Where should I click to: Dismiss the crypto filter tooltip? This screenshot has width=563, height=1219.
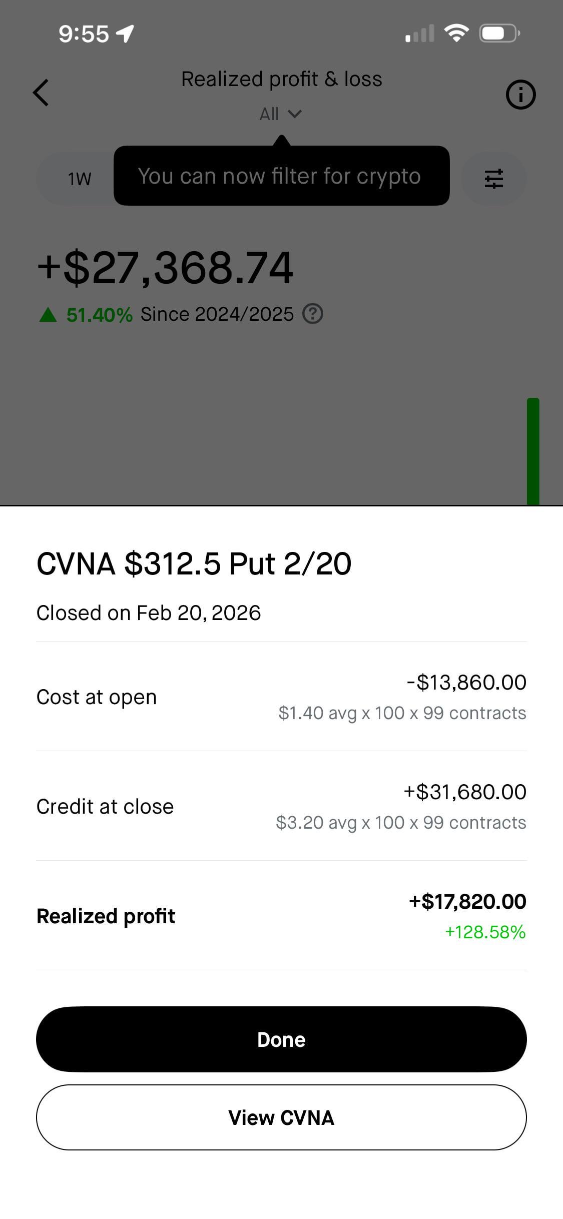click(x=281, y=176)
